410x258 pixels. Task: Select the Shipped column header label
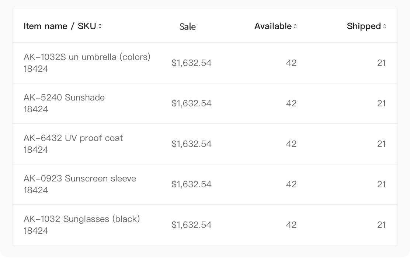click(x=364, y=26)
